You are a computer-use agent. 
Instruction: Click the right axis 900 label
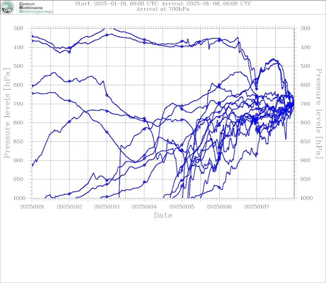305,160
